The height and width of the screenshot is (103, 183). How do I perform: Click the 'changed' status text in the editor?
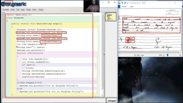[x=112, y=101]
